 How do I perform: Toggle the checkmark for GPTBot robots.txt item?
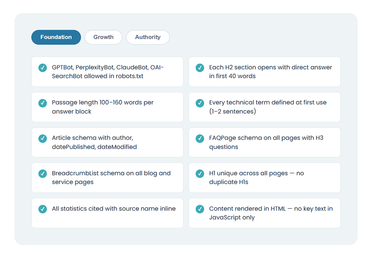(43, 68)
